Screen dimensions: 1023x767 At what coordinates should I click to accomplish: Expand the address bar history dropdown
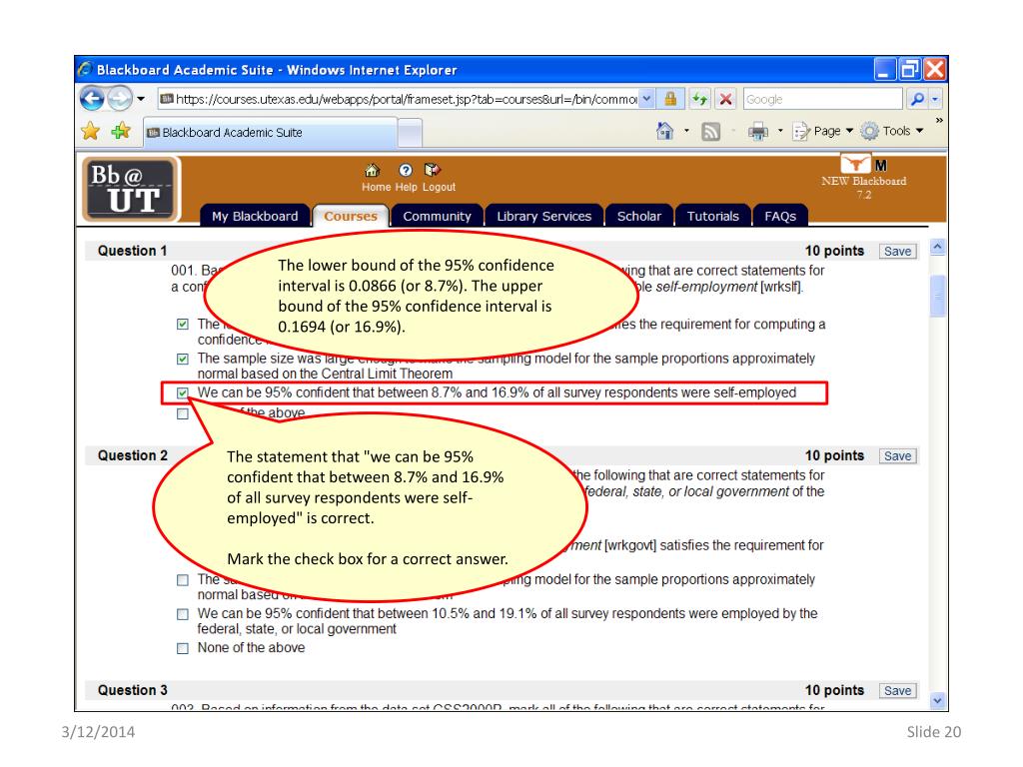[x=646, y=99]
